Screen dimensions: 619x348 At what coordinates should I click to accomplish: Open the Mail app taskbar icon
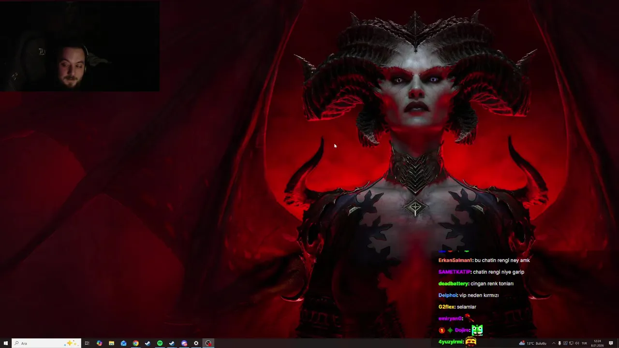[x=123, y=343]
